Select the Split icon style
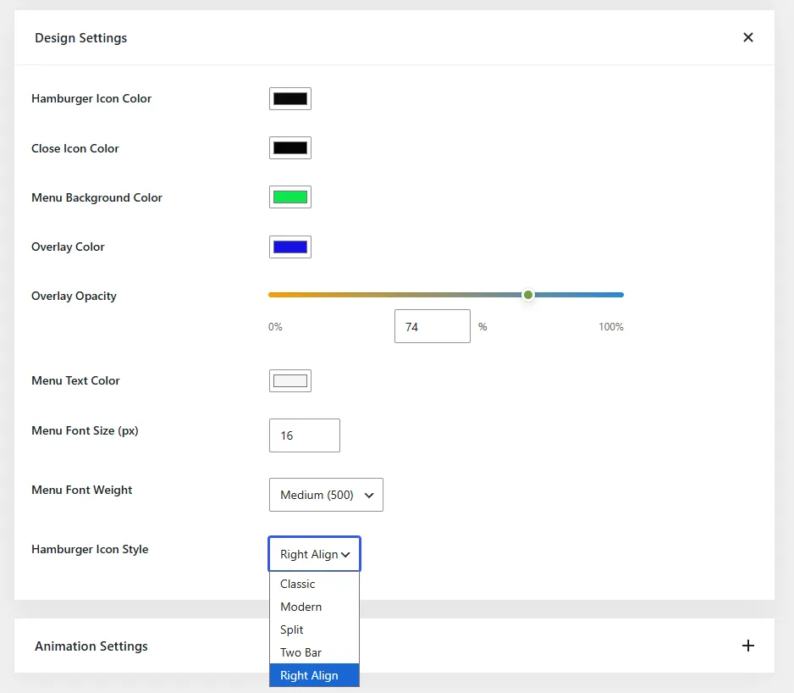 pos(314,629)
